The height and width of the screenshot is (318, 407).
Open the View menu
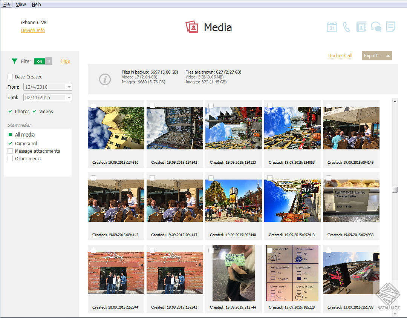[21, 4]
